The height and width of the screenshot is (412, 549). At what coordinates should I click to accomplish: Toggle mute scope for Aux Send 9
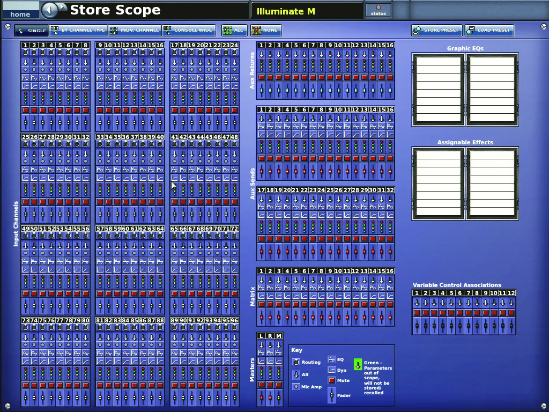[x=330, y=158]
